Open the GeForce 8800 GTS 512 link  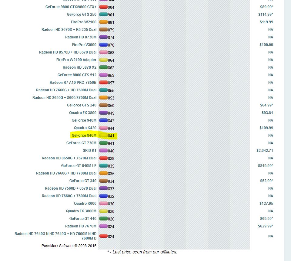[77, 75]
